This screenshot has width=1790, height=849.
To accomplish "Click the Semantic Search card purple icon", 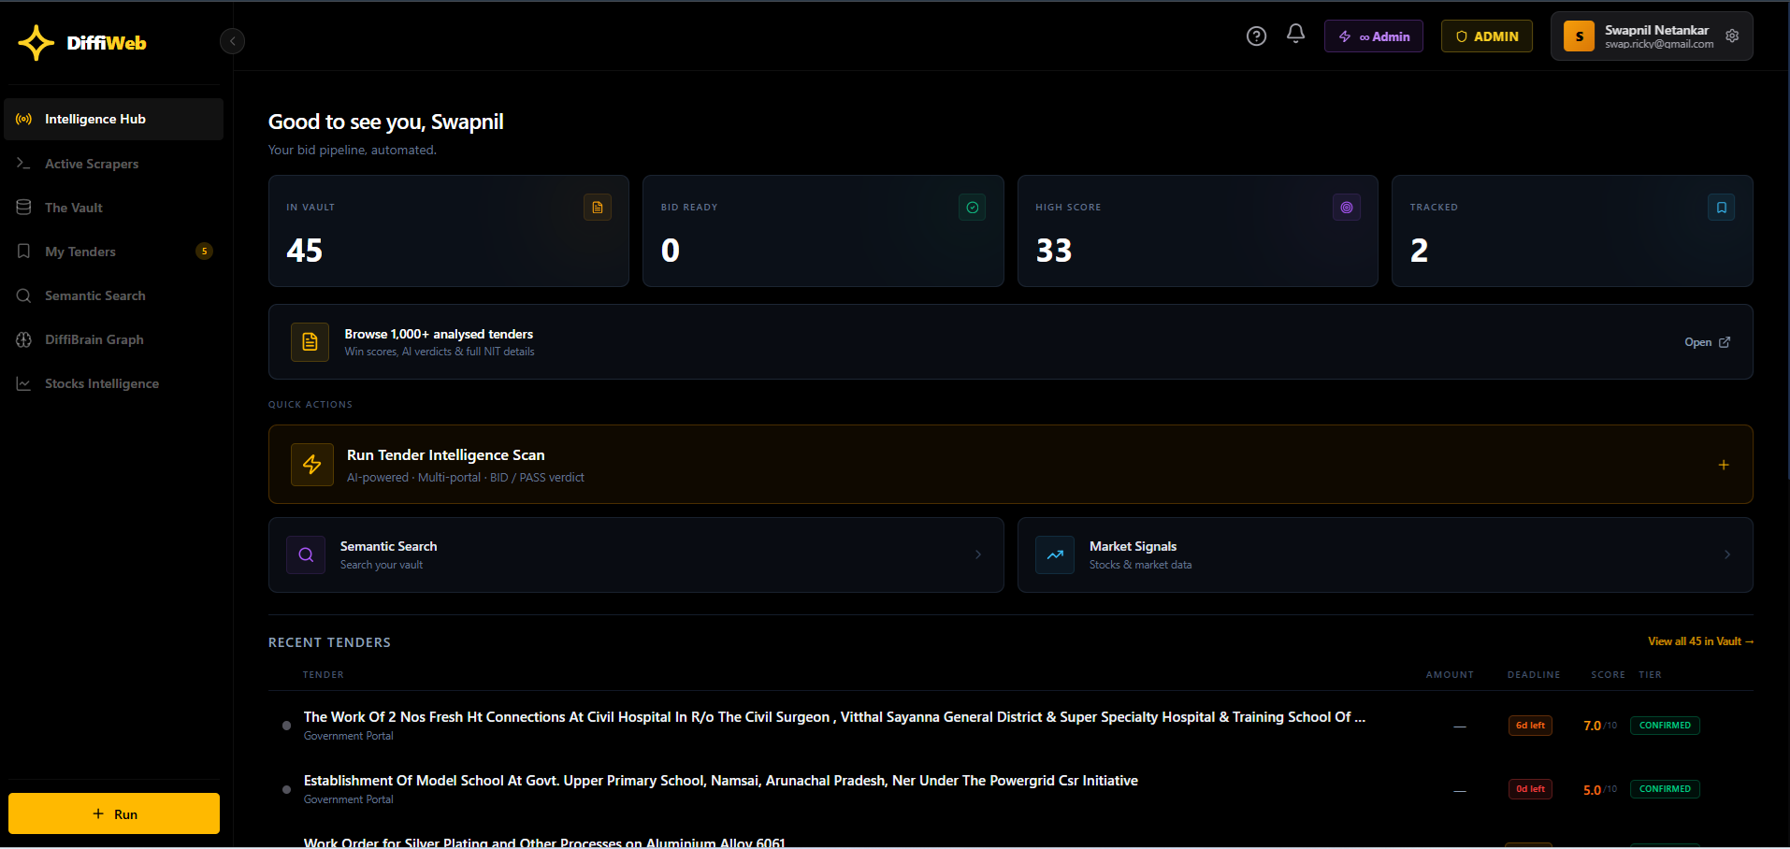I will (x=306, y=554).
